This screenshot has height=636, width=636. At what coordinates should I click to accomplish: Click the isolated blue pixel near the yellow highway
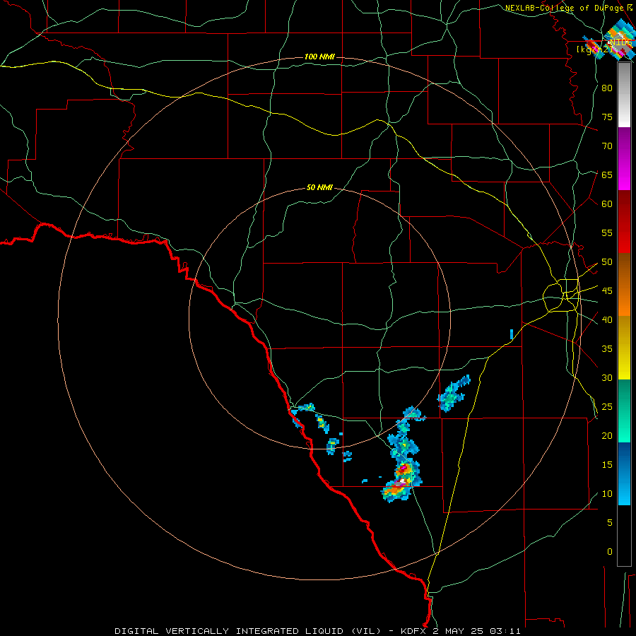pos(512,334)
